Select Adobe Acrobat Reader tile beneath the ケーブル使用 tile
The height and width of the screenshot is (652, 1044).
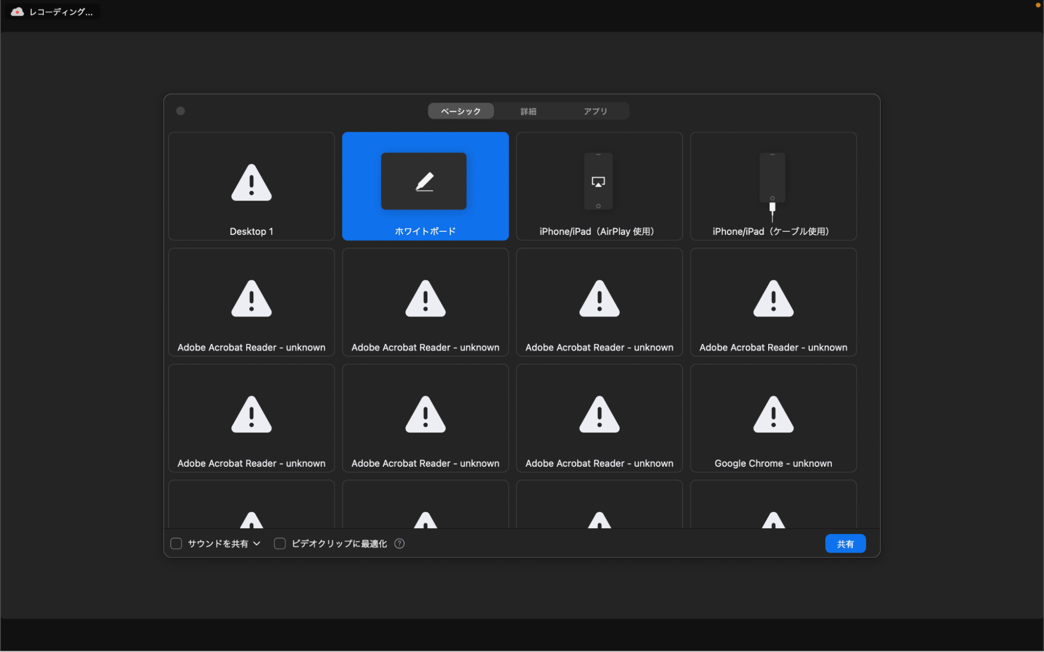pos(773,302)
